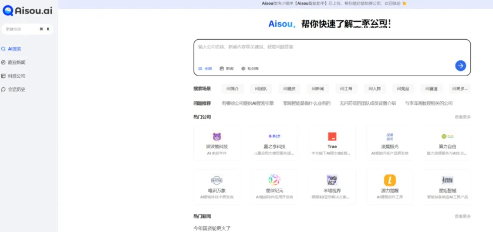493x232 pixels.
Task: Open 星炬智械 company logo
Action: (x=447, y=180)
